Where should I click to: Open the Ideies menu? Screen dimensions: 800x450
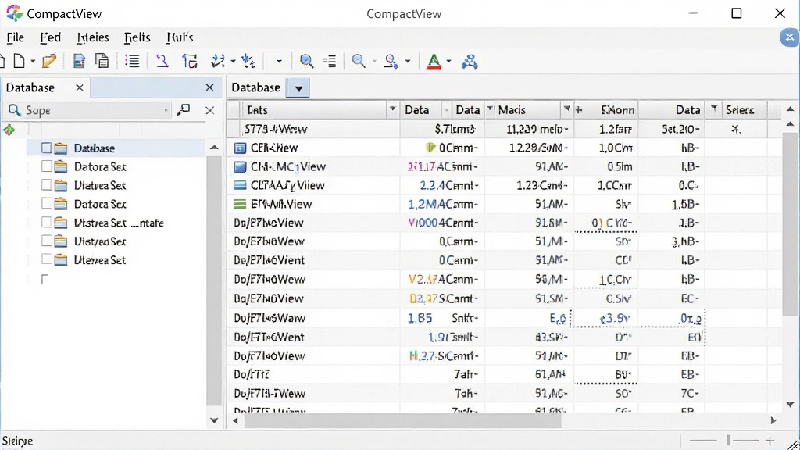93,37
